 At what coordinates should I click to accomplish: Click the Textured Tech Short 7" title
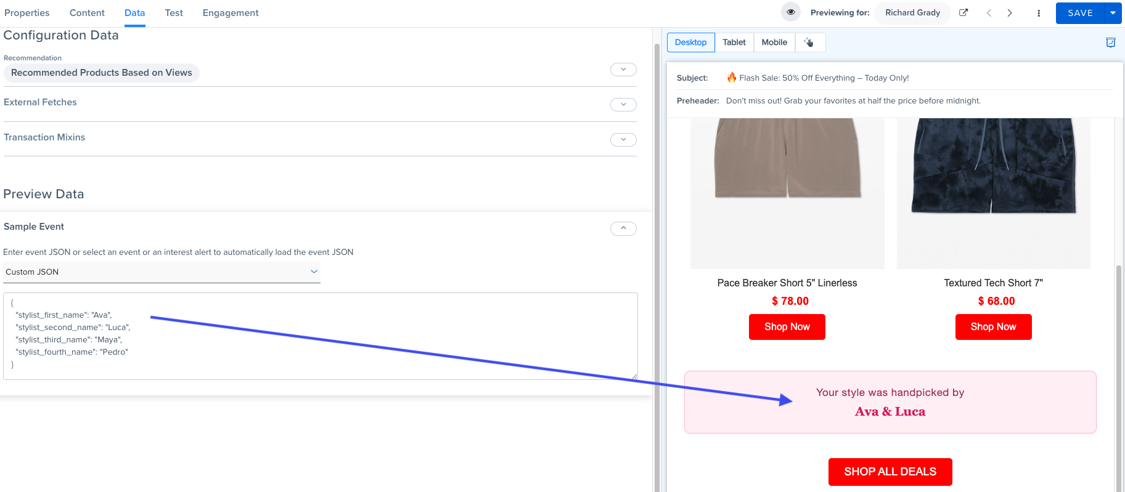point(994,283)
